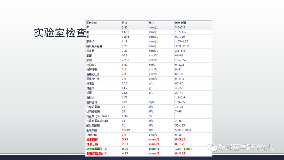Select the slide title 实验室检查
This screenshot has width=284, height=160.
click(60, 33)
